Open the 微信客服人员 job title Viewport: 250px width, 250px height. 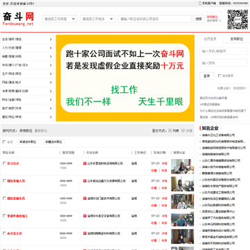(16, 181)
